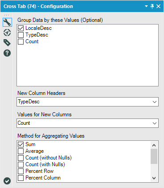Check the TypeDesc grouping checkbox
This screenshot has height=188, width=164.
(x=20, y=35)
